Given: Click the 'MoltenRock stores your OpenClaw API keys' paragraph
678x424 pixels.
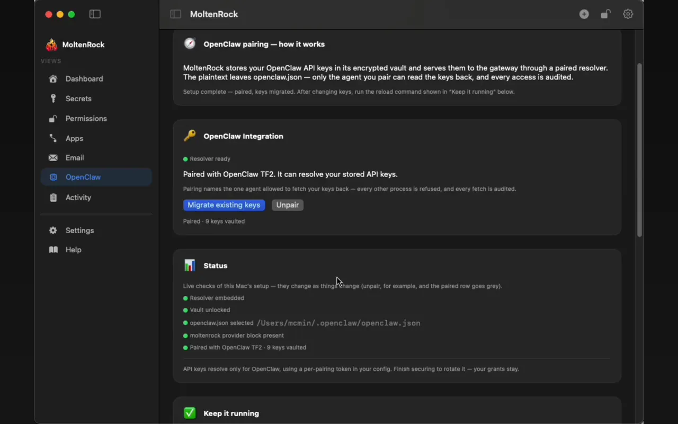Looking at the screenshot, I should click(x=396, y=73).
